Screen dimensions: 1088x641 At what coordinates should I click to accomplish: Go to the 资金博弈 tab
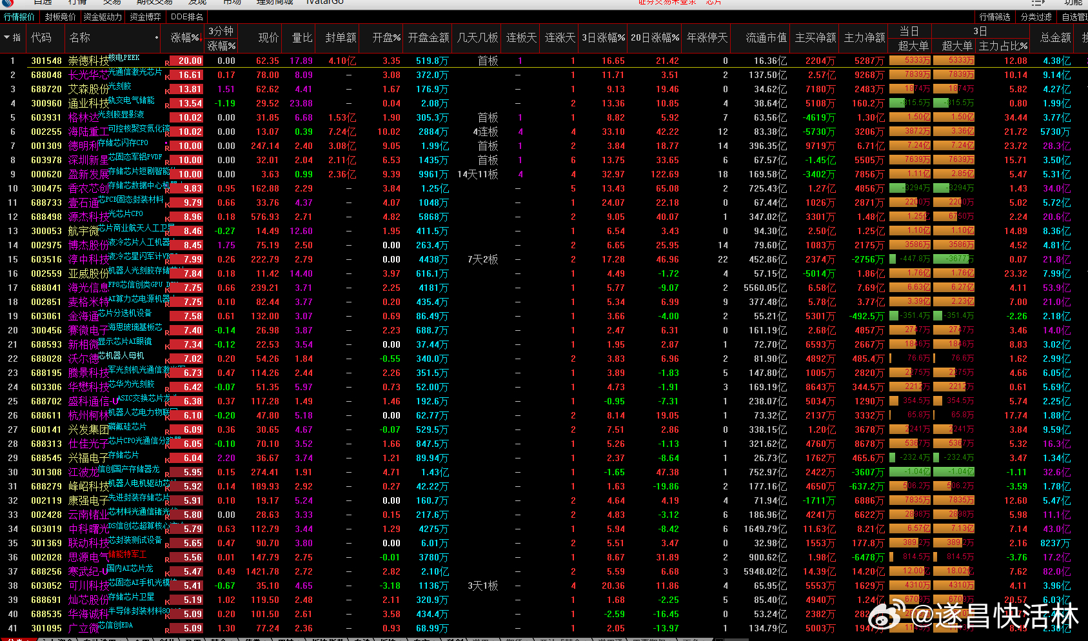pos(146,17)
